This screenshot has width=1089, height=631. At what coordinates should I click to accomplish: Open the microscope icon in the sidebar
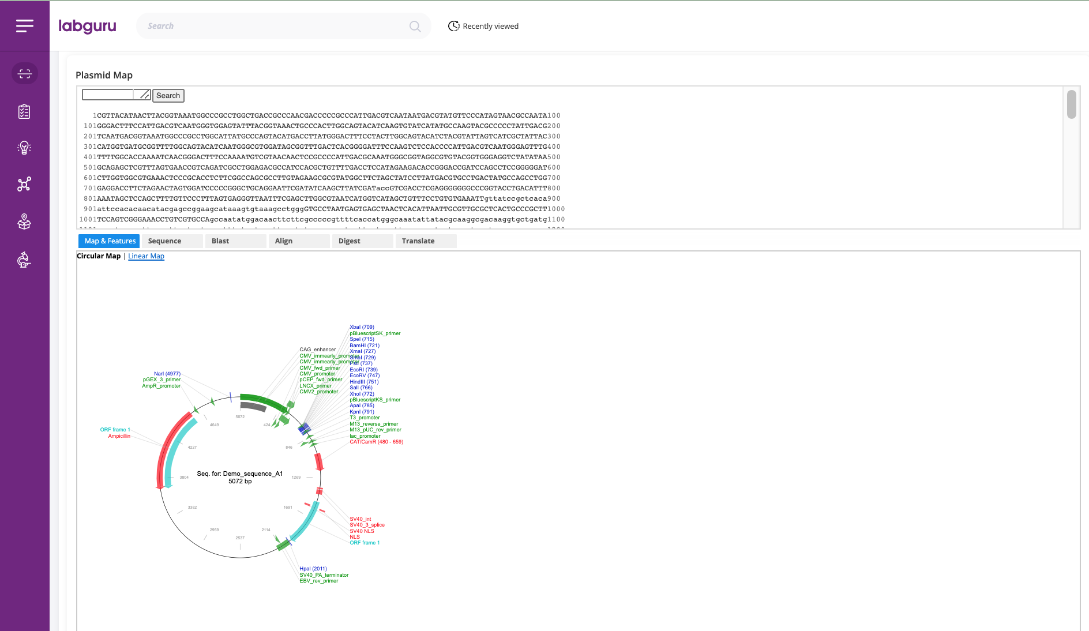click(24, 260)
